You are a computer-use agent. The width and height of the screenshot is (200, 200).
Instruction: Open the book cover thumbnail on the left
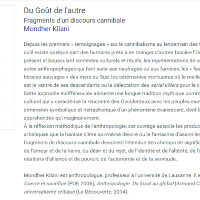coord(7,67)
